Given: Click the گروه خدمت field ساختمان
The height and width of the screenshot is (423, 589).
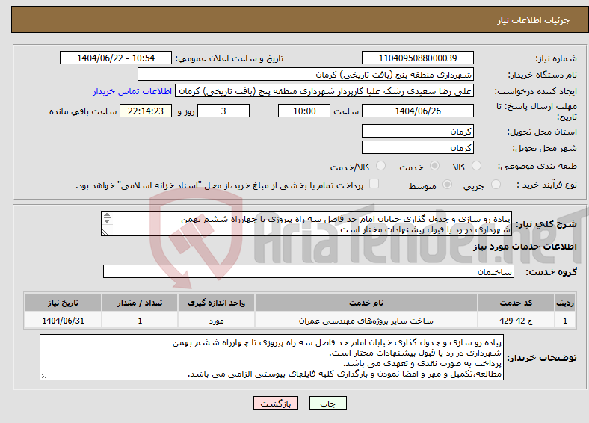Looking at the screenshot, I should pos(309,271).
